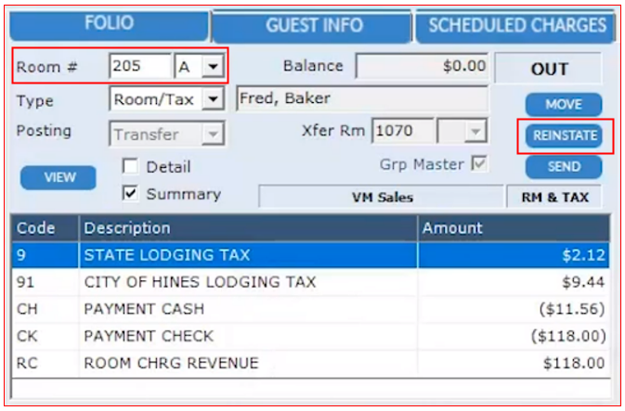Uncheck the Summary checkbox

131,194
